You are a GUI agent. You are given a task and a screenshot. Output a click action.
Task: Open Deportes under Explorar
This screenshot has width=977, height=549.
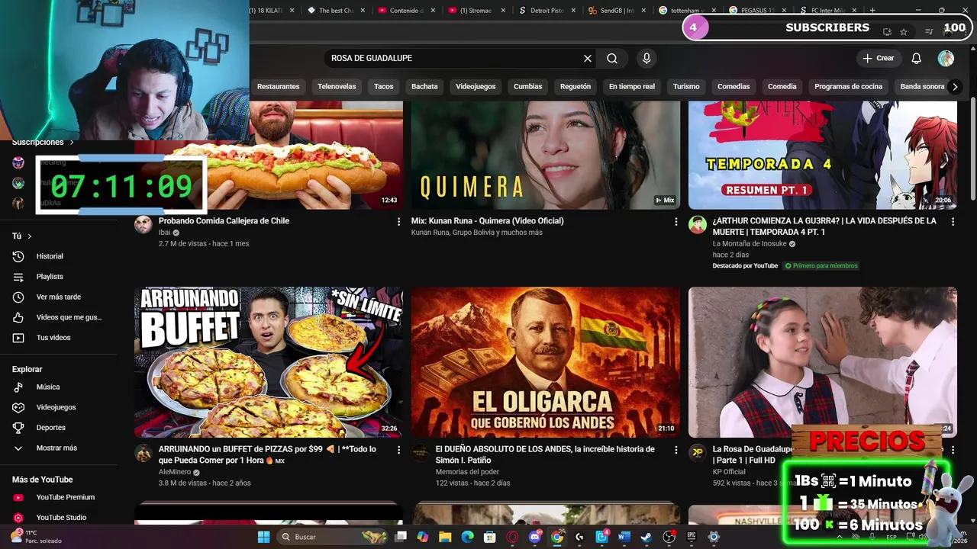click(50, 428)
